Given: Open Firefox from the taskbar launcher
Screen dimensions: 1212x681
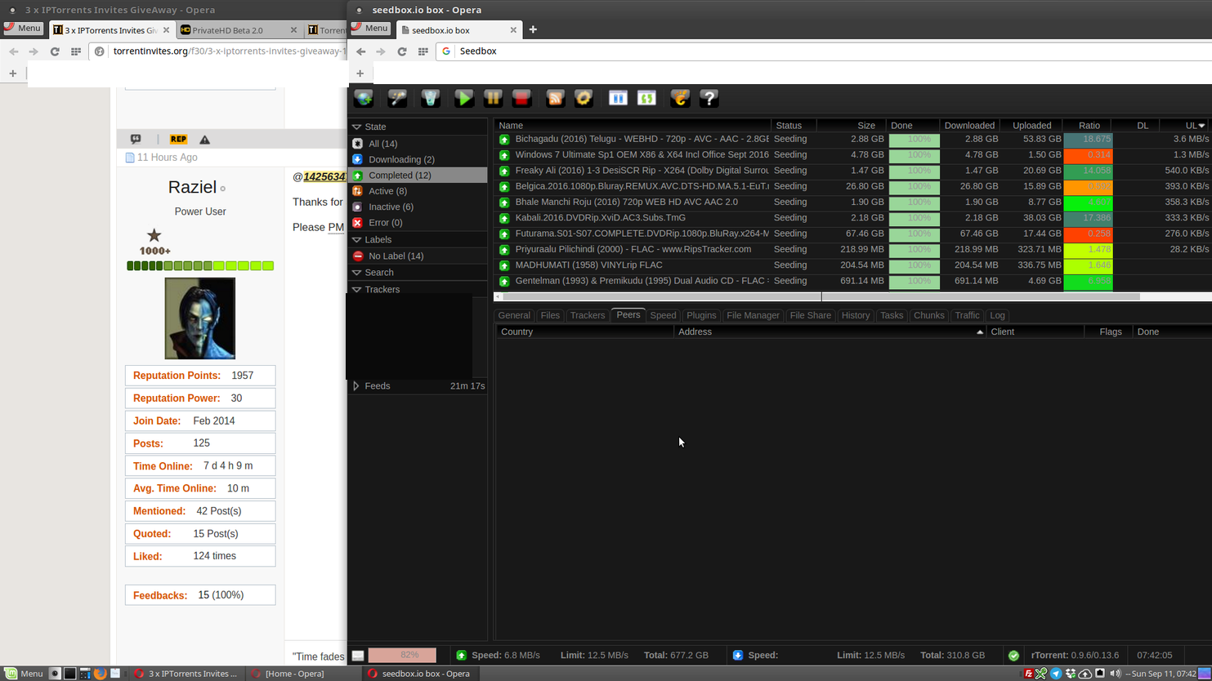Looking at the screenshot, I should click(100, 674).
